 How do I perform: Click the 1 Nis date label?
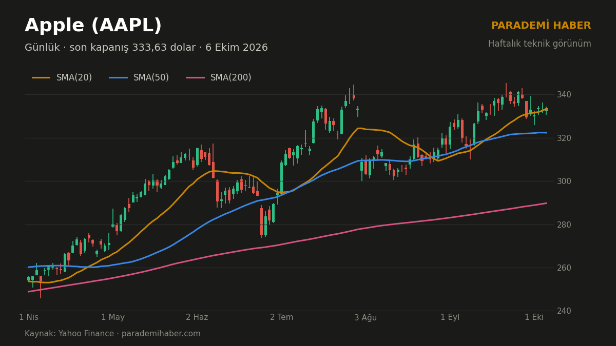click(29, 317)
